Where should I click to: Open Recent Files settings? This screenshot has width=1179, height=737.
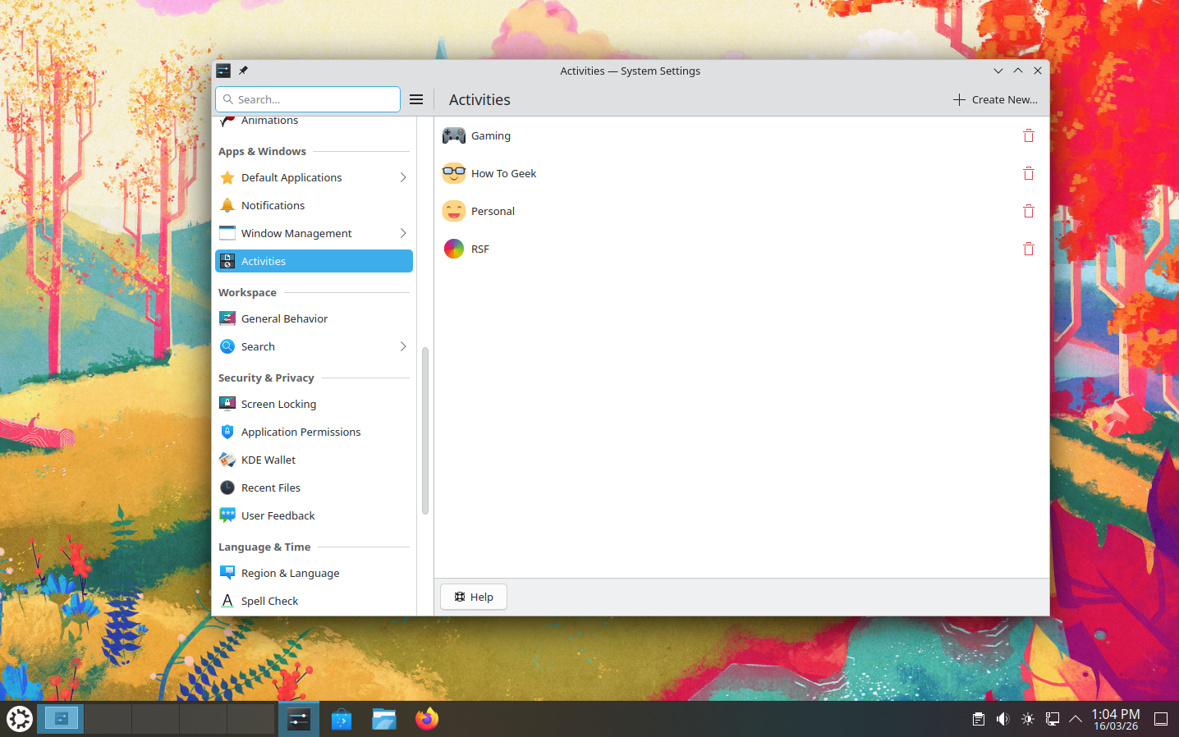tap(314, 488)
